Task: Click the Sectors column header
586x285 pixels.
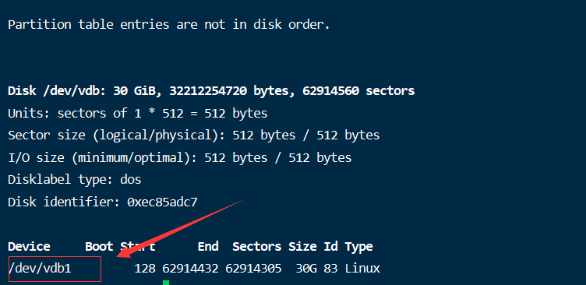Action: [x=256, y=247]
